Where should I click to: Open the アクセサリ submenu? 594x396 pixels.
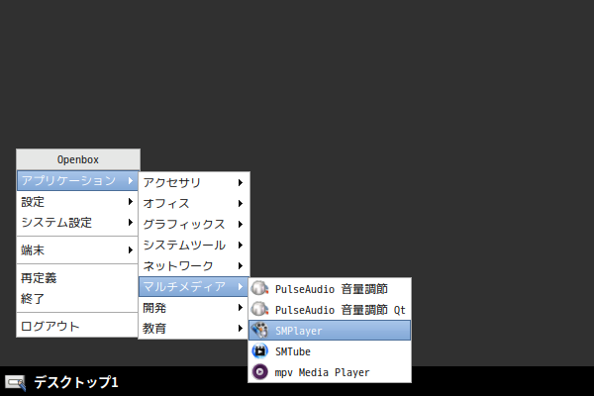tap(194, 182)
